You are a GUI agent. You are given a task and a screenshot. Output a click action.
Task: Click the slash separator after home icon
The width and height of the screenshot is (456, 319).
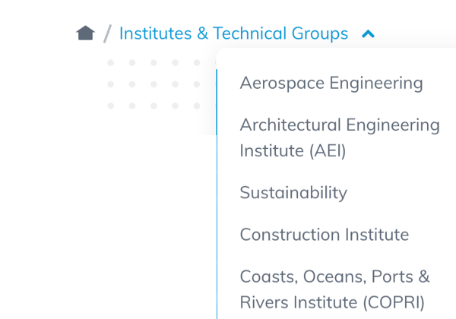tap(107, 33)
